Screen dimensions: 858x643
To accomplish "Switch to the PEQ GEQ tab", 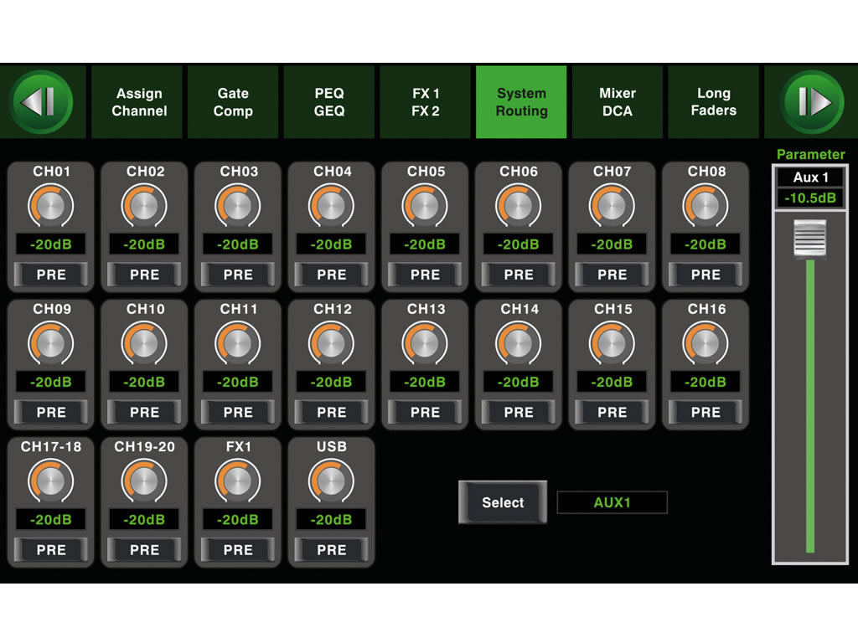I will coord(329,102).
